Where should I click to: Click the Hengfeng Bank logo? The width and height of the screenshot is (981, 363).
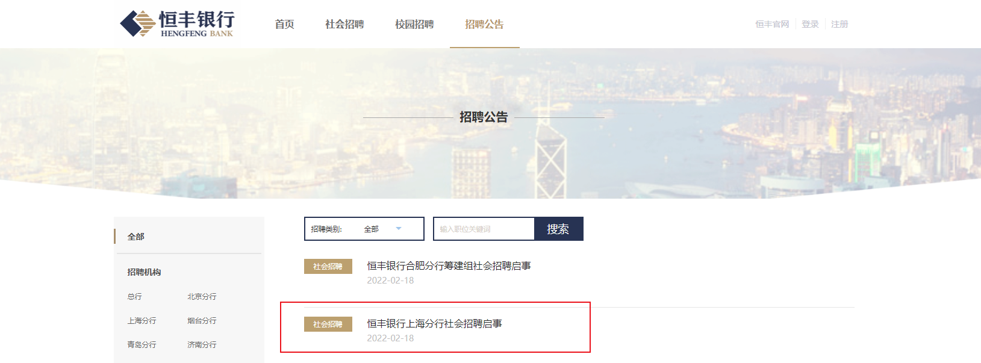pyautogui.click(x=177, y=23)
